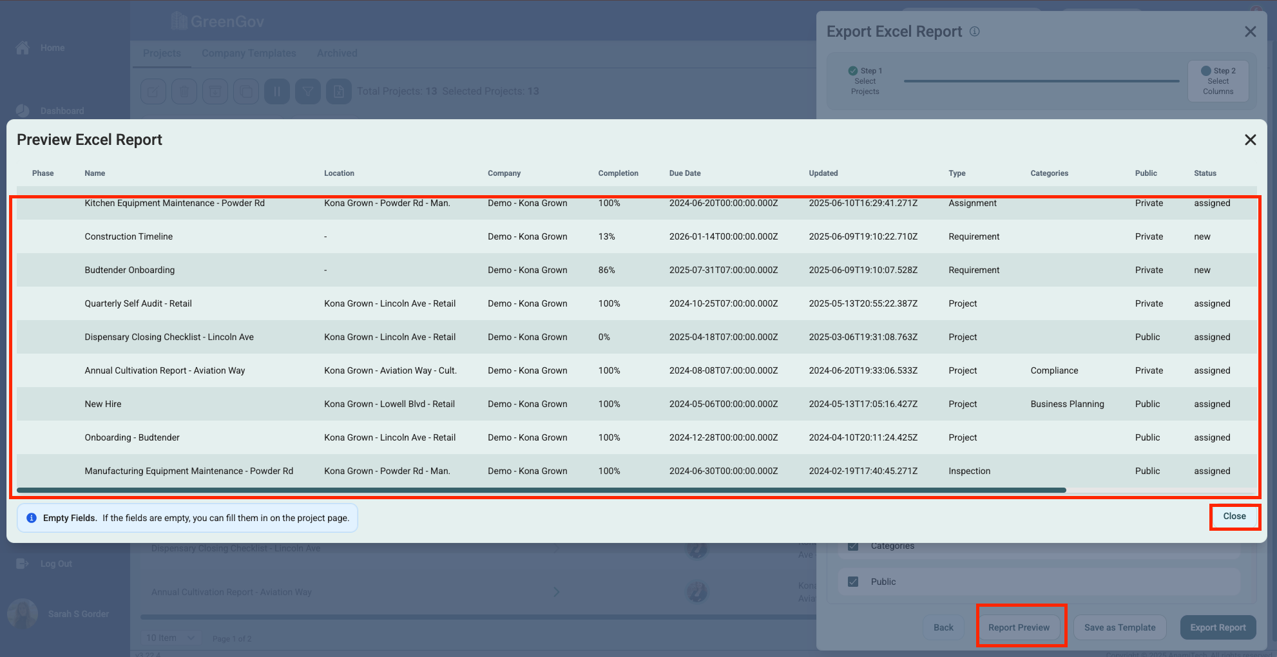Click the columns view toolbar icon
This screenshot has width=1277, height=657.
click(x=277, y=91)
